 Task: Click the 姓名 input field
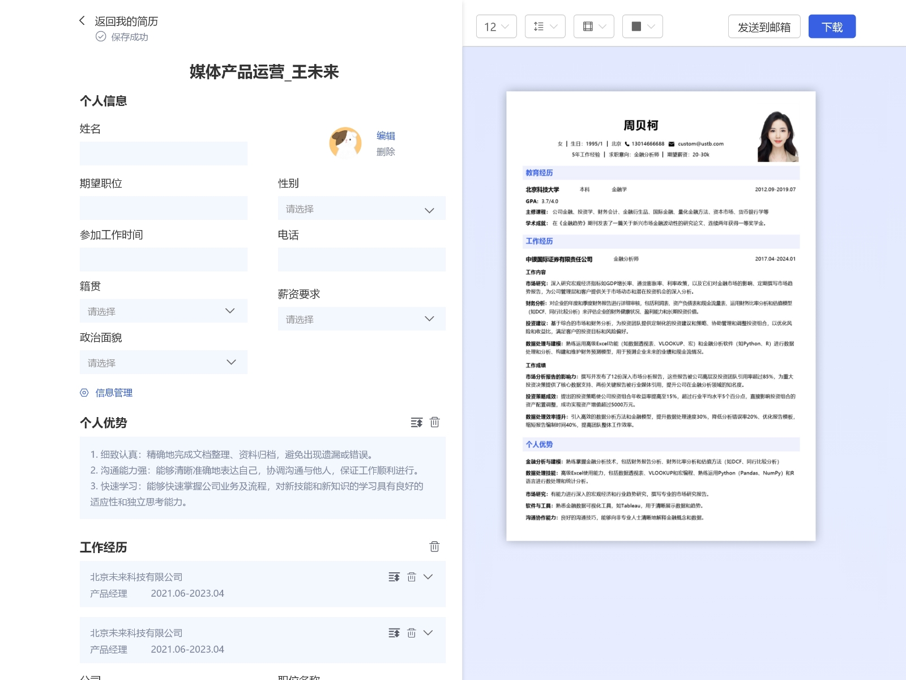[163, 154]
